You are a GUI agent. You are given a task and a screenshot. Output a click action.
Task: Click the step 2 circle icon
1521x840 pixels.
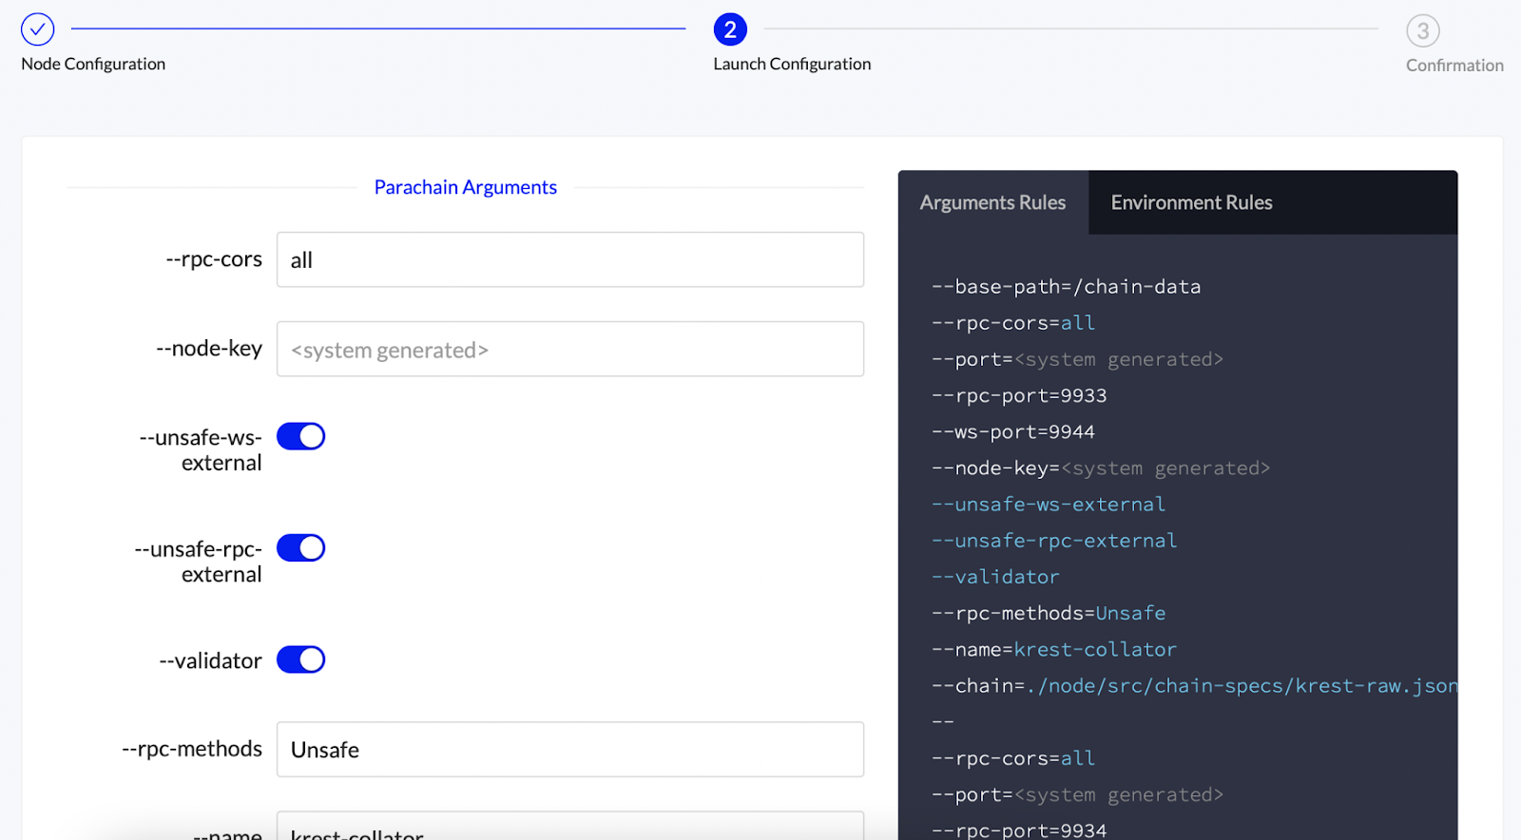pyautogui.click(x=730, y=29)
